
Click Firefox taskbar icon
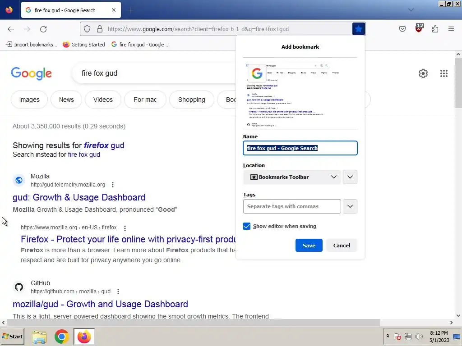click(84, 337)
